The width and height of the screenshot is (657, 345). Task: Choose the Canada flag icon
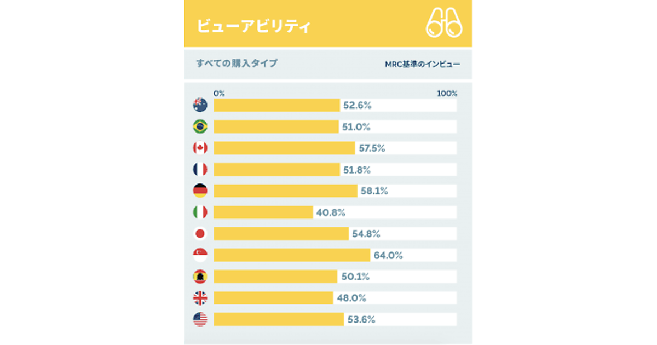200,148
